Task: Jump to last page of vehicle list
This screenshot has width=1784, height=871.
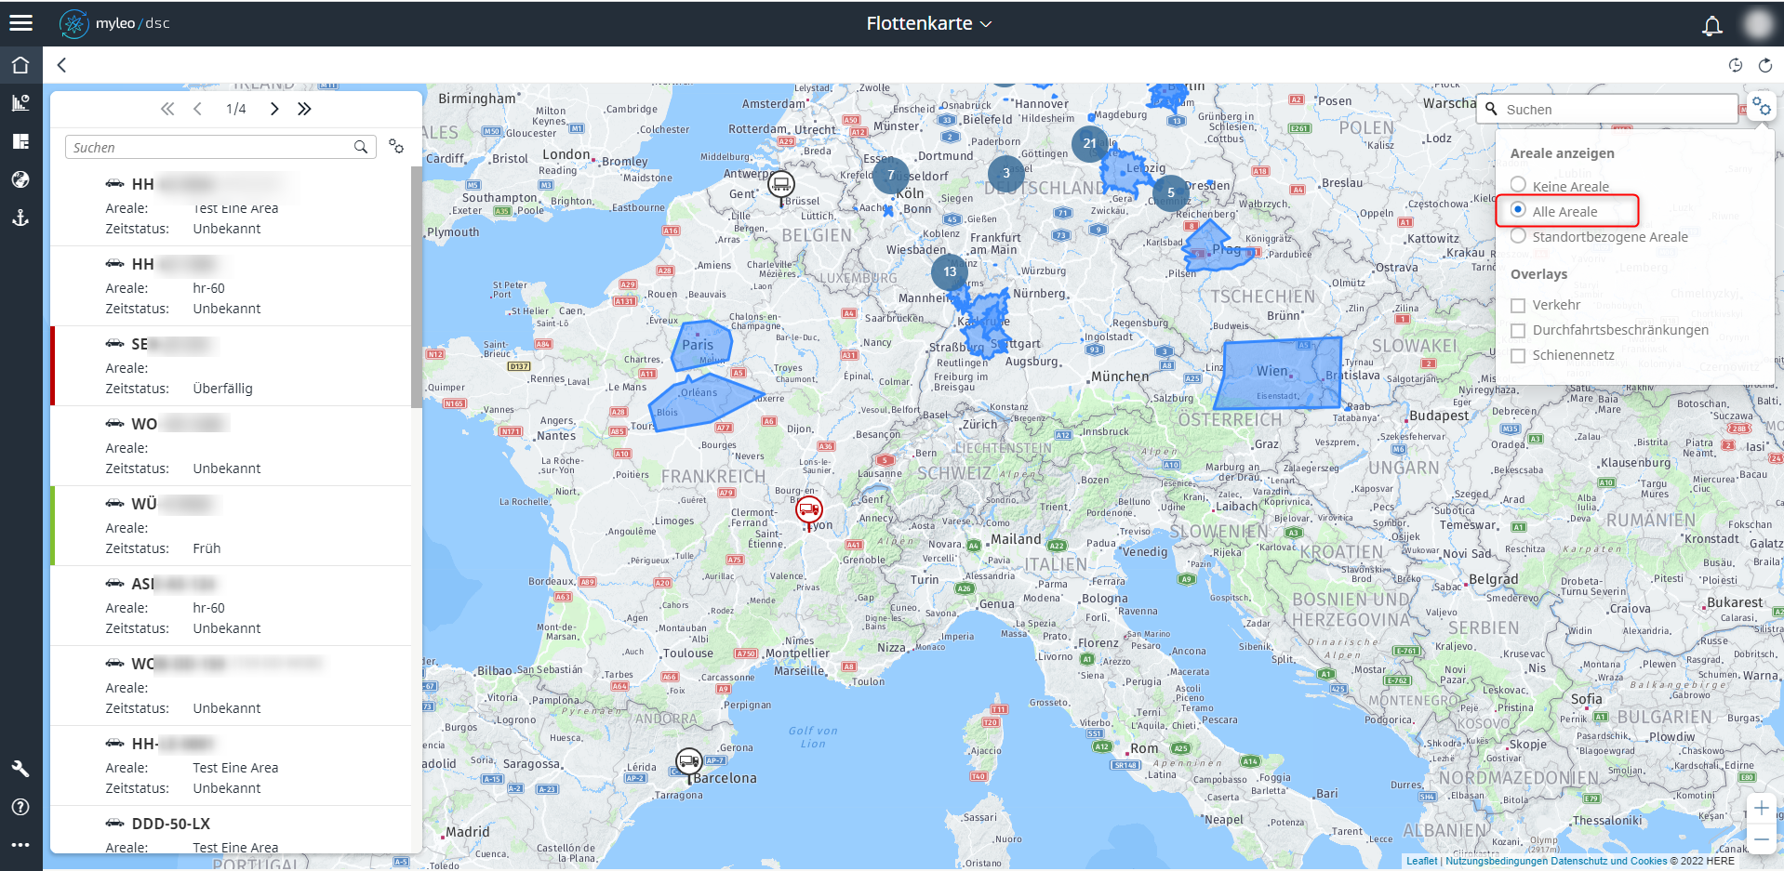Action: 304,109
